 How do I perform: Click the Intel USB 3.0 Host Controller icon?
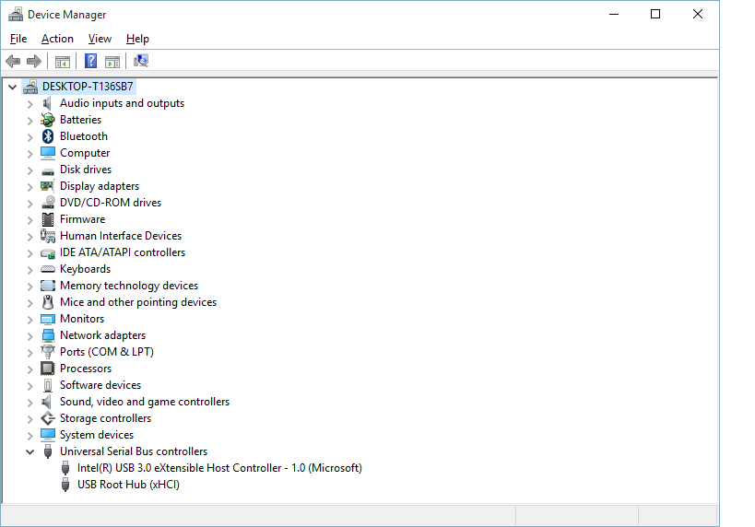[65, 468]
